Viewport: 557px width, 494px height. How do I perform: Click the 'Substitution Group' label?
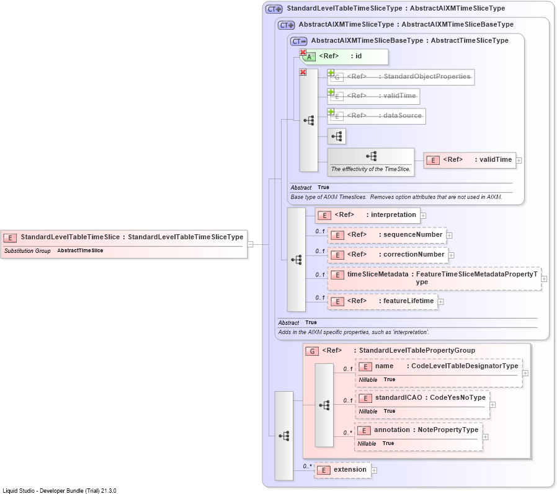[27, 251]
